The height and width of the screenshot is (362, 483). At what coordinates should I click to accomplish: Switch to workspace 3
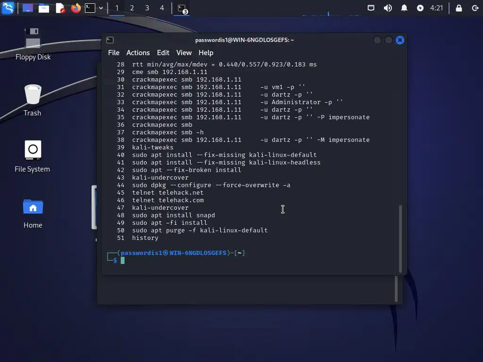[x=147, y=8]
